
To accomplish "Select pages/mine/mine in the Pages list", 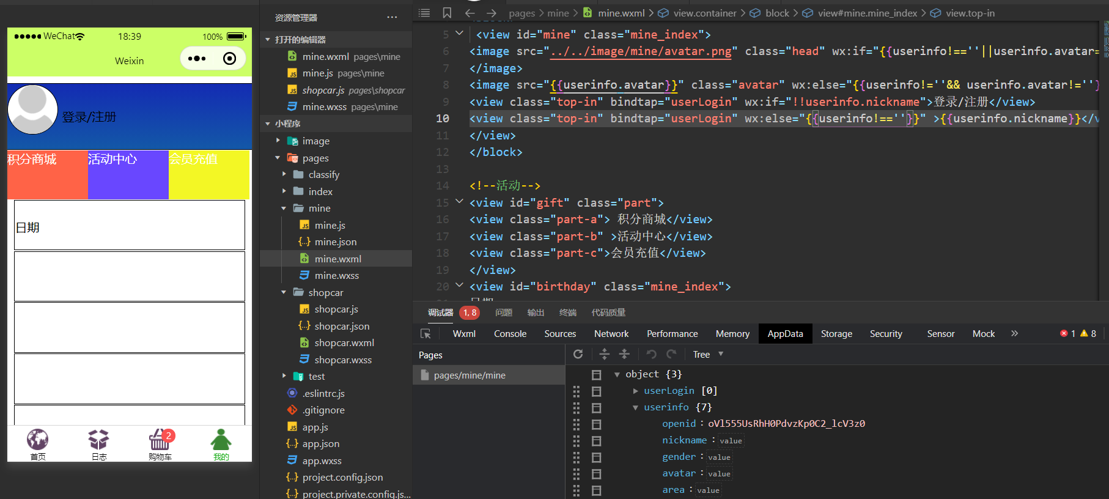I will (x=489, y=375).
